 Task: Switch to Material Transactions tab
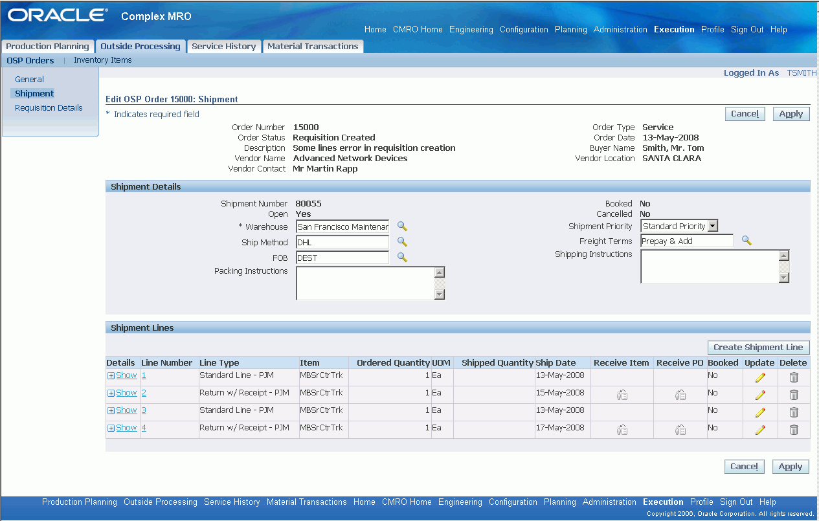(x=313, y=47)
